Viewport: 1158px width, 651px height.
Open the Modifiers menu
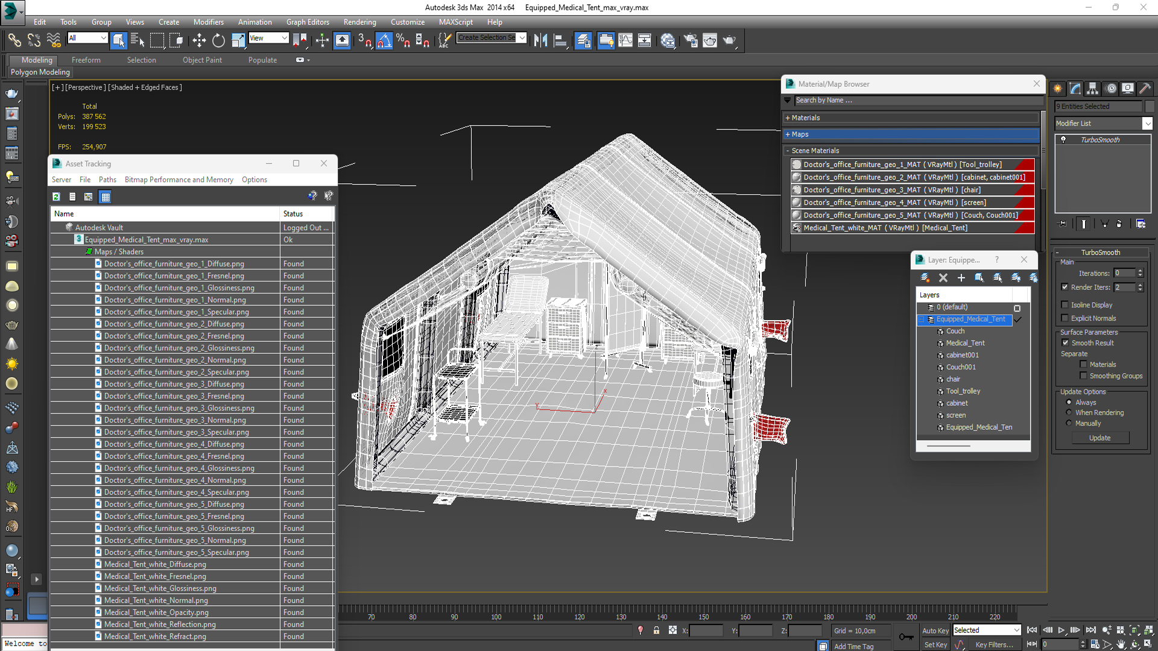[x=208, y=22]
